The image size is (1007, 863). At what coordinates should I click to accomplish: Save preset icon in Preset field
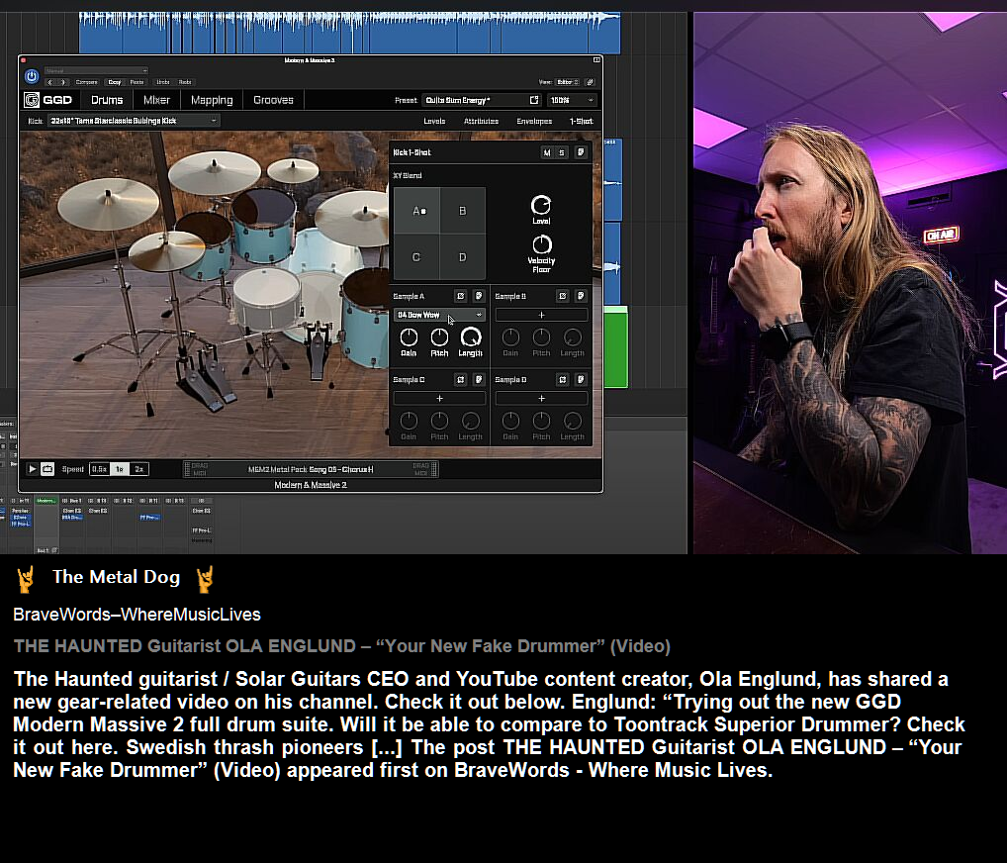534,100
